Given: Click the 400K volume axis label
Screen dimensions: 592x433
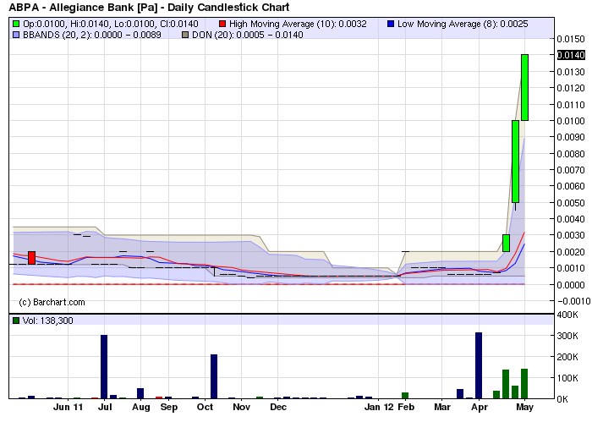Looking at the screenshot, I should (x=567, y=315).
